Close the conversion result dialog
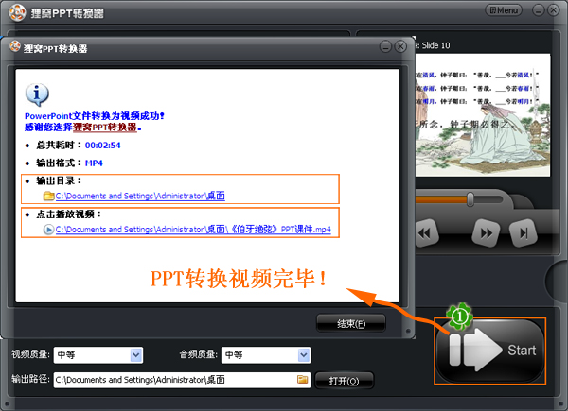 pyautogui.click(x=400, y=46)
